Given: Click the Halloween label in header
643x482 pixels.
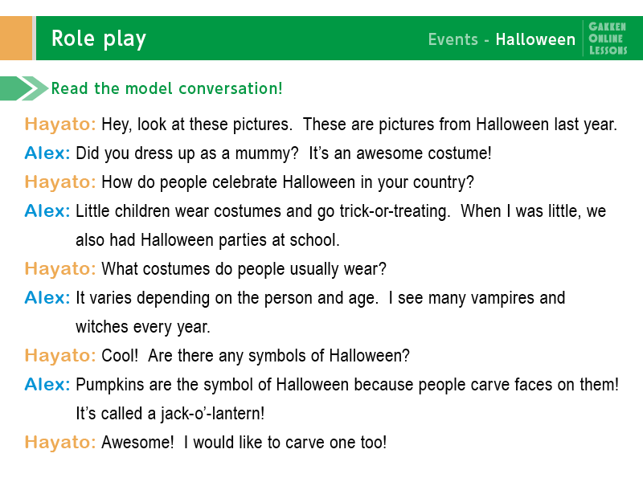Looking at the screenshot, I should [x=535, y=39].
